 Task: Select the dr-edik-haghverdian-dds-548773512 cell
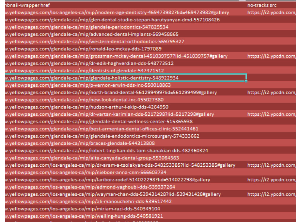coord(126,63)
